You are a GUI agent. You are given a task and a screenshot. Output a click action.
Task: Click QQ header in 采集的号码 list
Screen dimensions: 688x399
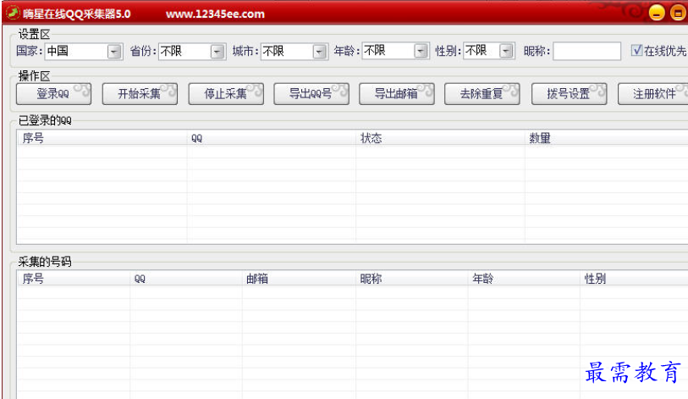pos(186,279)
